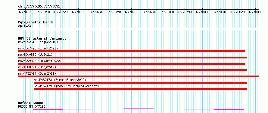Open the DGV Structural Variants track heading
Image resolution: width=268 pixels, height=113 pixels.
coord(42,38)
